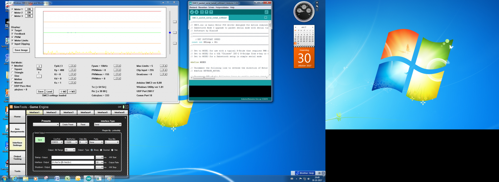Toggle the Motor Limits checkbox
Viewport: 499px width, 182px height.
(x=12, y=40)
